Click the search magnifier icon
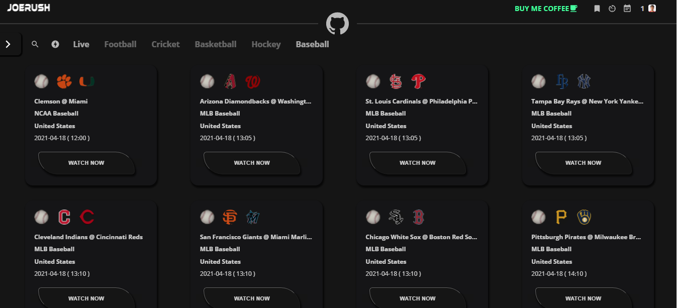The image size is (677, 308). pyautogui.click(x=35, y=44)
